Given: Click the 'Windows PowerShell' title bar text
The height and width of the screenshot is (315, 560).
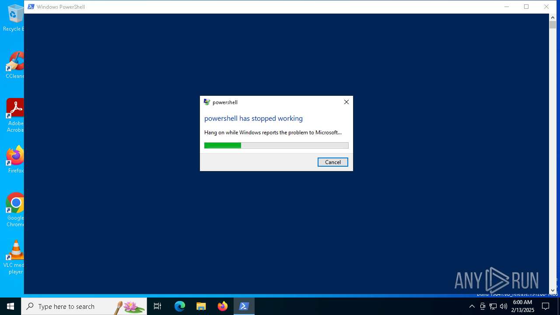Looking at the screenshot, I should pyautogui.click(x=61, y=7).
